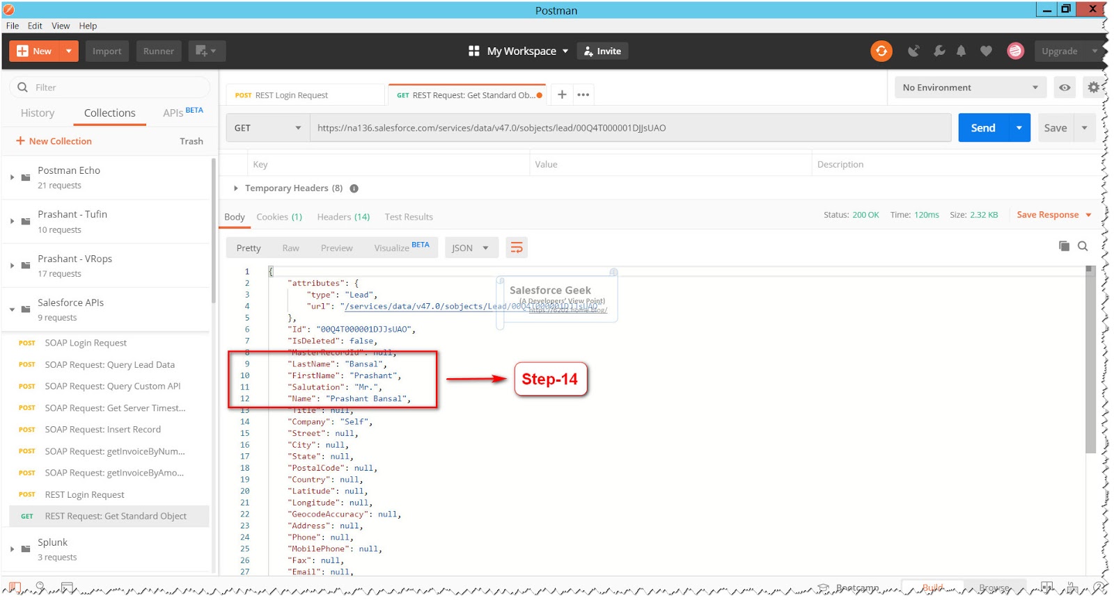Click the sidebar Filter input field
Viewport: 1114px width, 600px height.
pos(109,88)
